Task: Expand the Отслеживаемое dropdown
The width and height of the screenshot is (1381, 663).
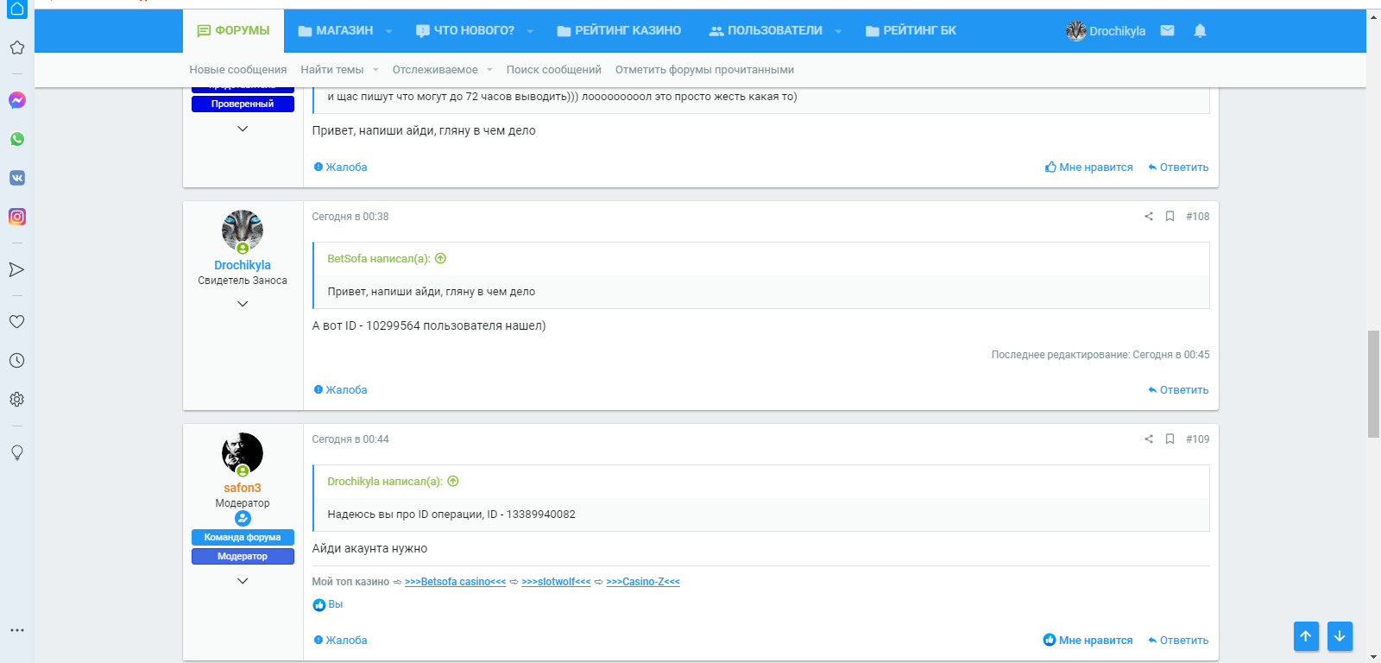Action: pos(489,70)
